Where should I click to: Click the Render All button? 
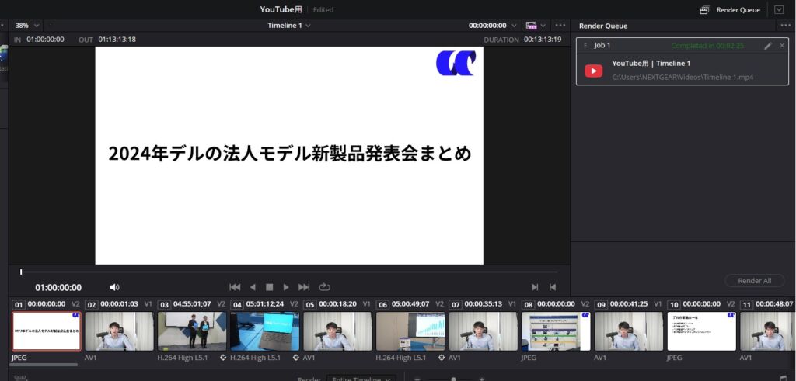point(754,281)
